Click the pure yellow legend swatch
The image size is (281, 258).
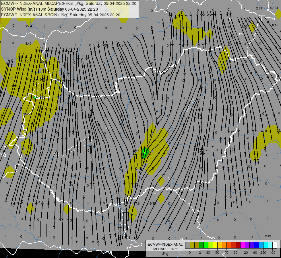point(215,245)
